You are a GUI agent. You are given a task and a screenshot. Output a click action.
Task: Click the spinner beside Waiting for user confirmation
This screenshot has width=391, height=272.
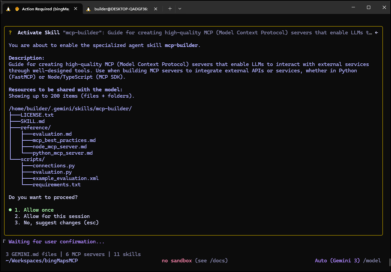click(x=4, y=241)
